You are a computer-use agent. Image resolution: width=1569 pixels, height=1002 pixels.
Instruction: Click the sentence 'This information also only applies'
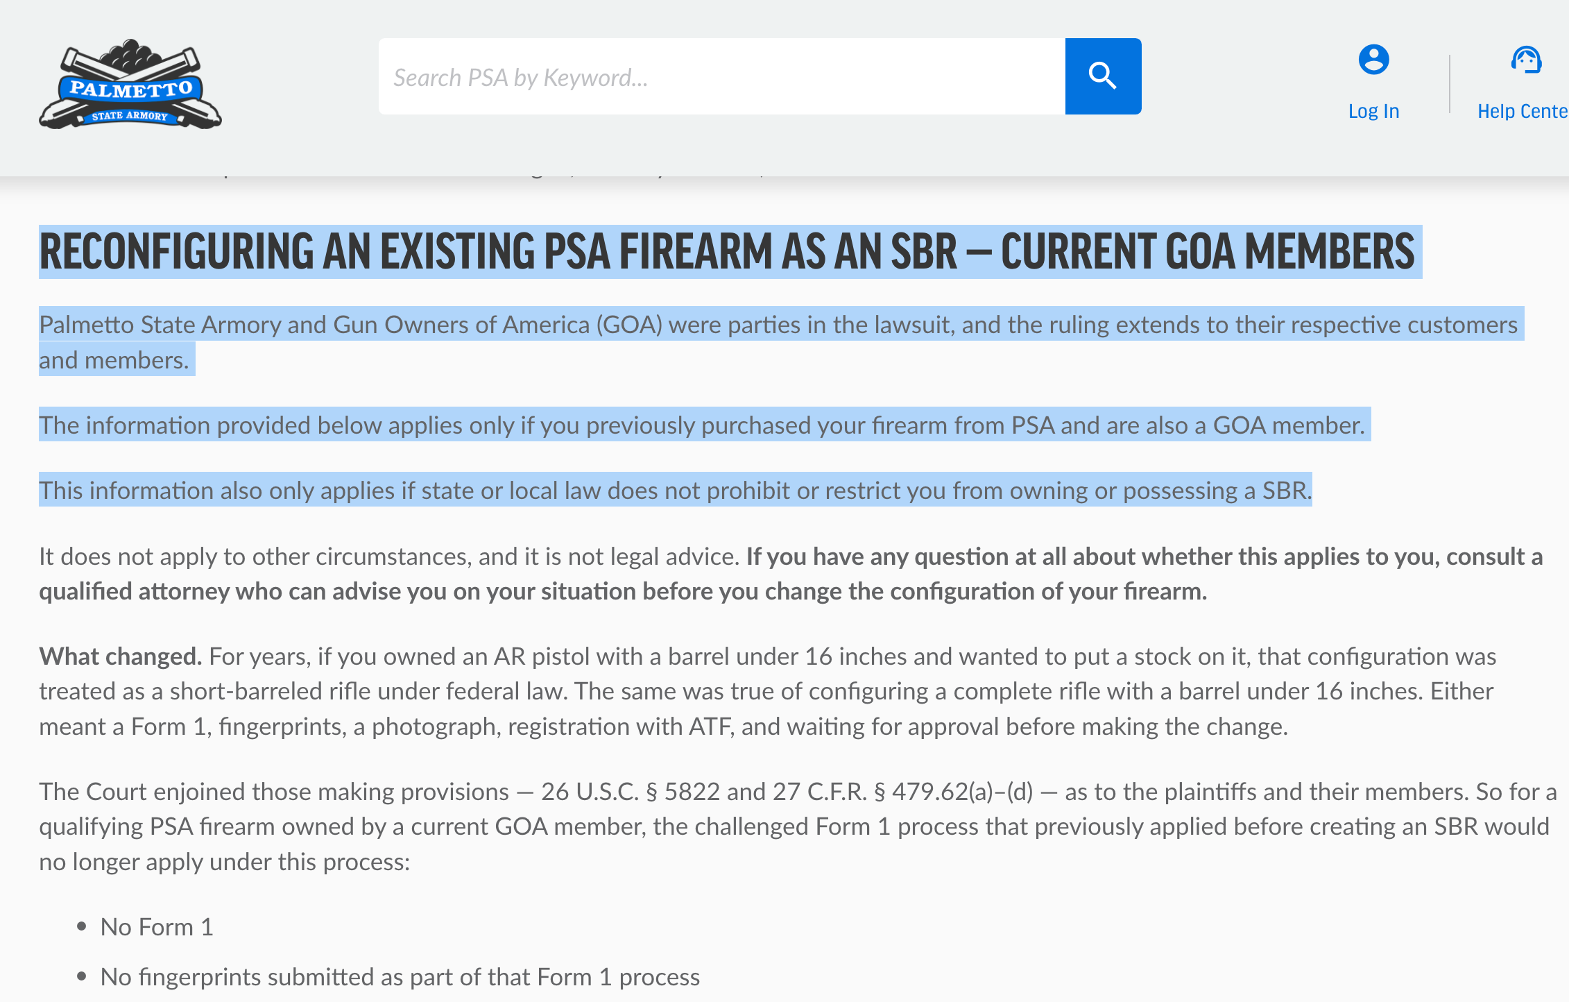(x=676, y=490)
